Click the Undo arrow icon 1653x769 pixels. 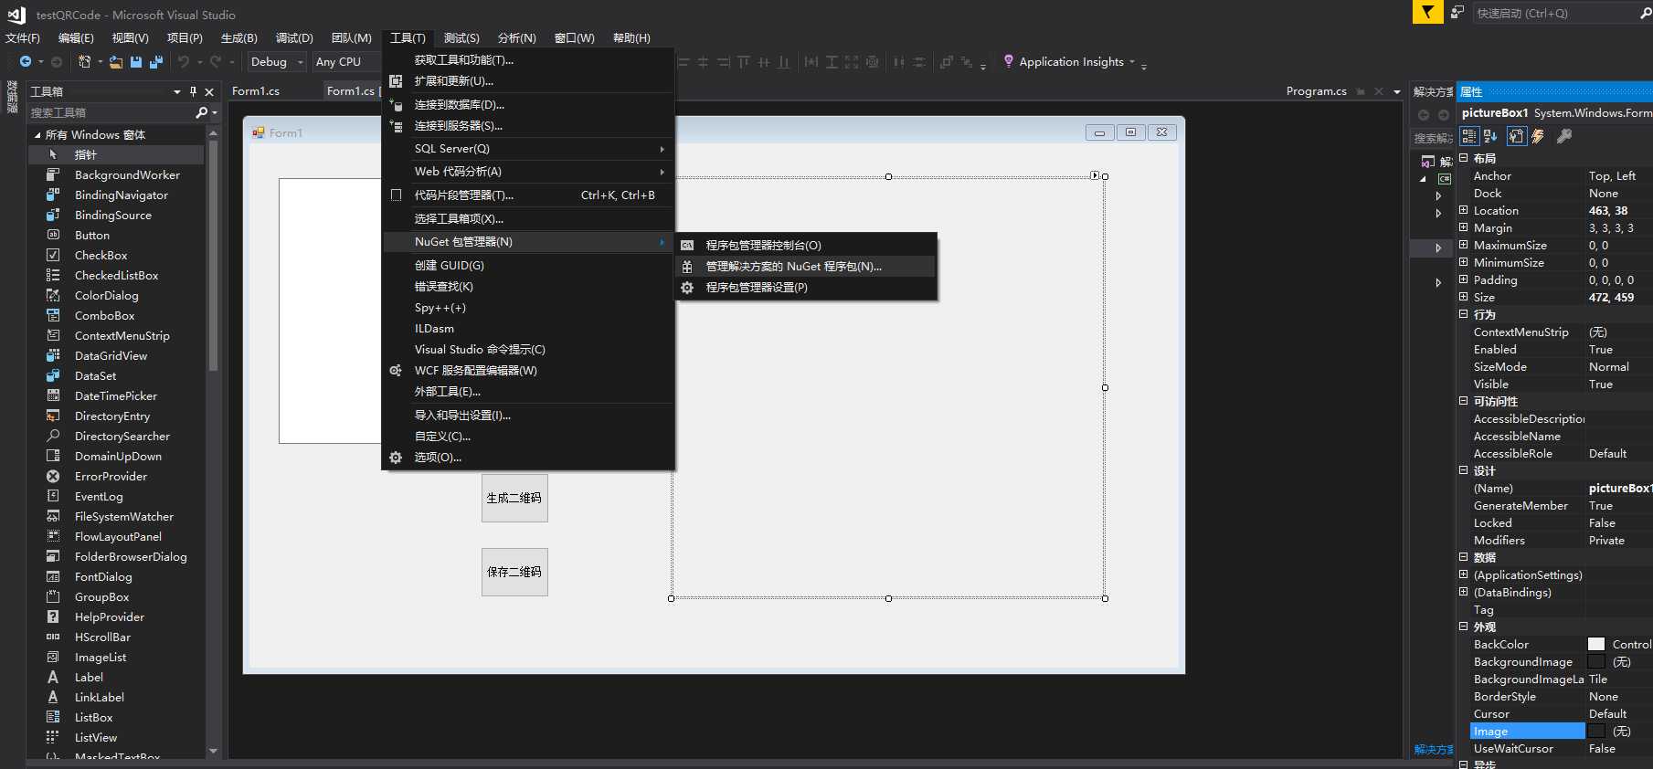pos(184,62)
